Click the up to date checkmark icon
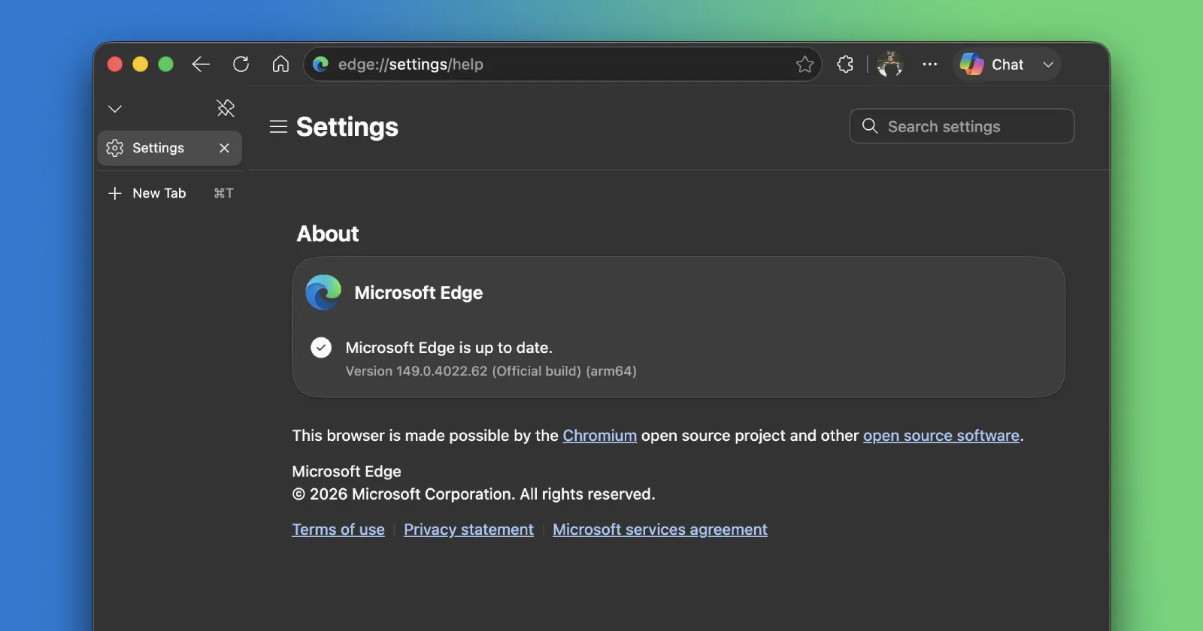Viewport: 1203px width, 631px height. click(x=321, y=347)
